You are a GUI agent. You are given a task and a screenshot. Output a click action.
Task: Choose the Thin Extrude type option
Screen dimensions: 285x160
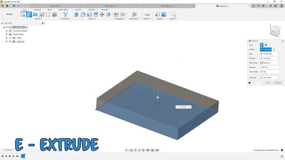click(266, 45)
